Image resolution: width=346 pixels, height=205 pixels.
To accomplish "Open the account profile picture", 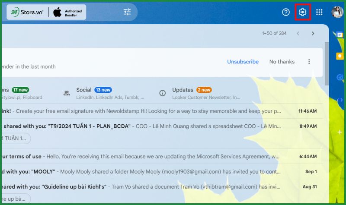I will tap(337, 12).
